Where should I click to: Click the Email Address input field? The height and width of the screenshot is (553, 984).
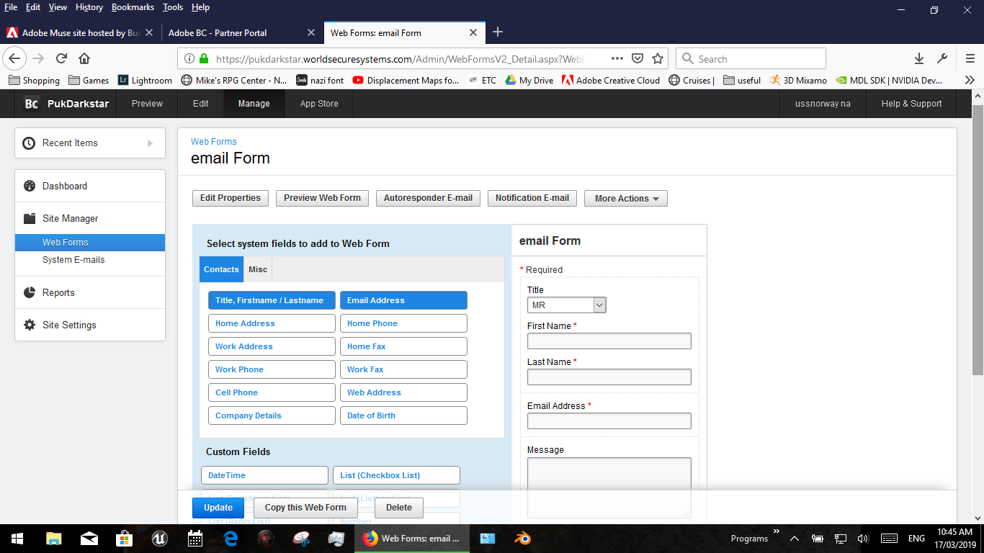point(609,421)
